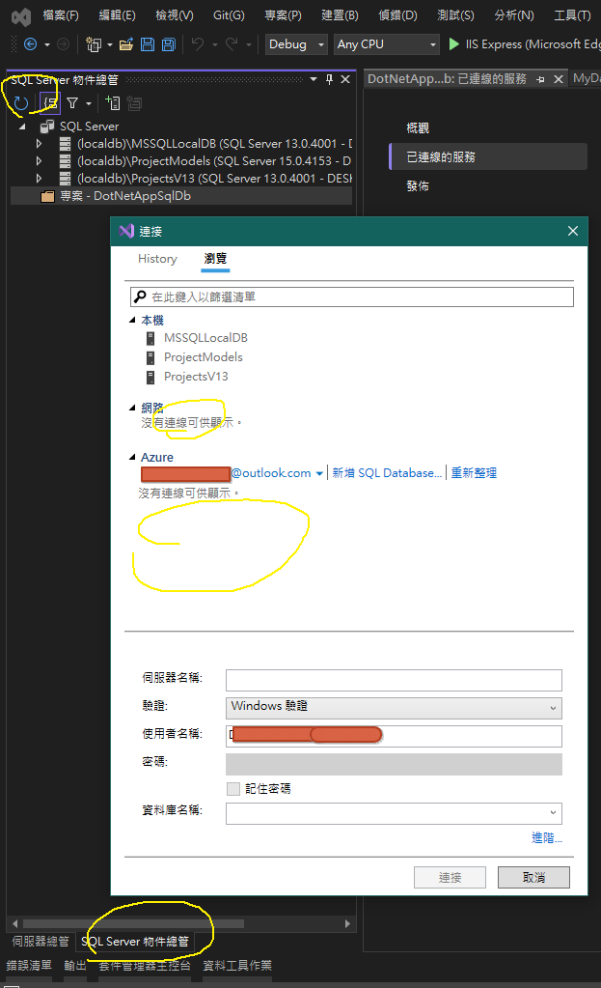Toggle the 記住密碼 checkbox
This screenshot has width=601, height=988.
pyautogui.click(x=233, y=789)
